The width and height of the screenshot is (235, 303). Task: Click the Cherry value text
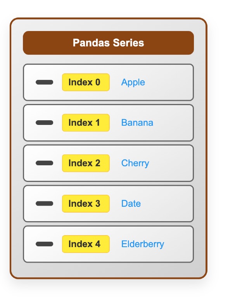pyautogui.click(x=135, y=163)
